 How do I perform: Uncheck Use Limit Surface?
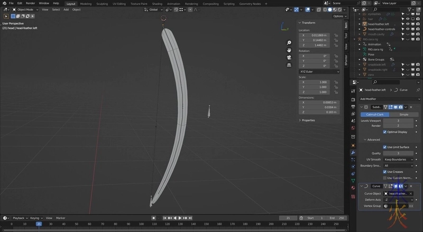point(385,146)
